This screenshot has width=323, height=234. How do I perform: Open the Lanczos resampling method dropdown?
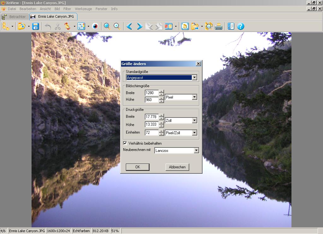(x=196, y=151)
